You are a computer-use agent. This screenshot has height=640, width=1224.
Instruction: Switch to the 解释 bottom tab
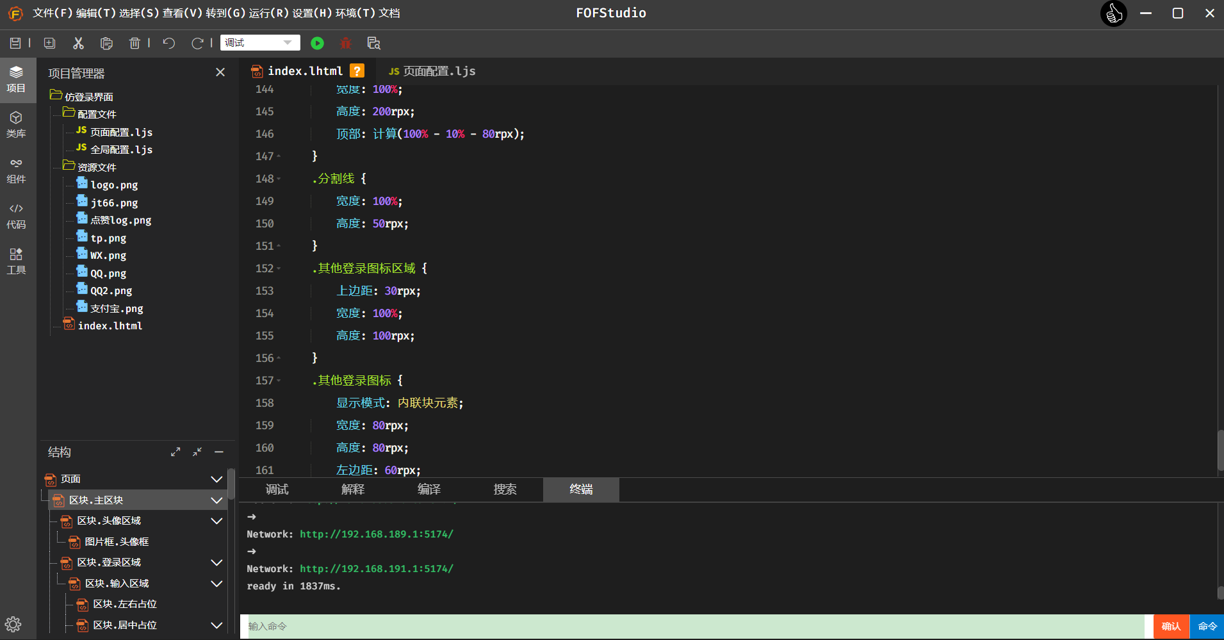click(x=353, y=489)
